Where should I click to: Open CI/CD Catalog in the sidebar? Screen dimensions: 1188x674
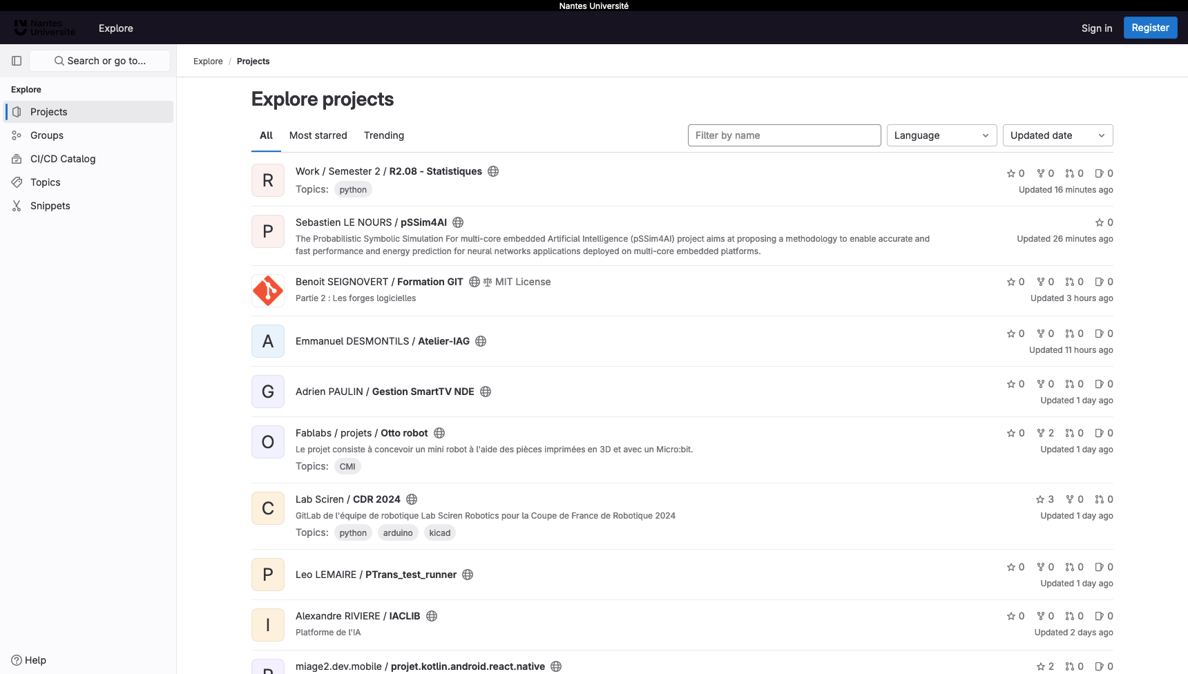pos(88,159)
